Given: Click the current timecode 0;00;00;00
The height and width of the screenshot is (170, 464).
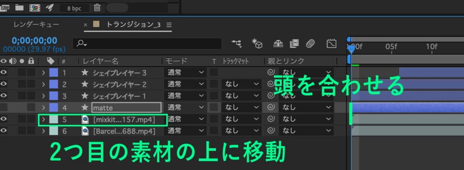Looking at the screenshot, I should point(34,41).
